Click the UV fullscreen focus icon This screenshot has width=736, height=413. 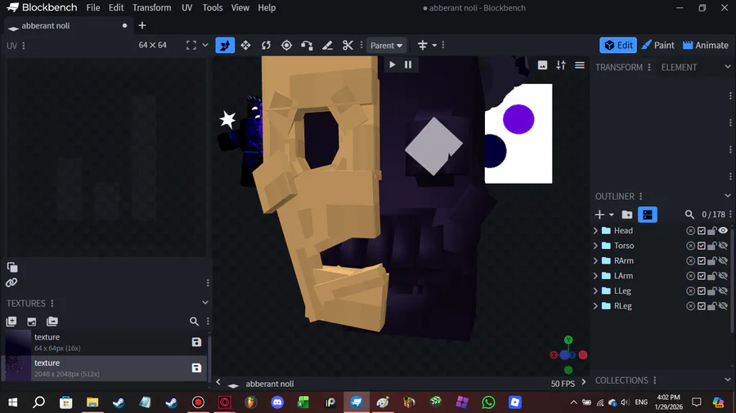coord(191,46)
